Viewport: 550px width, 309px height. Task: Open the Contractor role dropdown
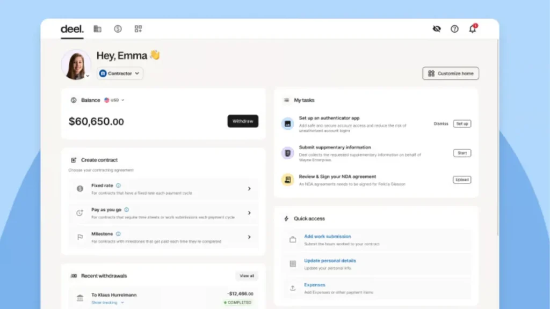[120, 73]
